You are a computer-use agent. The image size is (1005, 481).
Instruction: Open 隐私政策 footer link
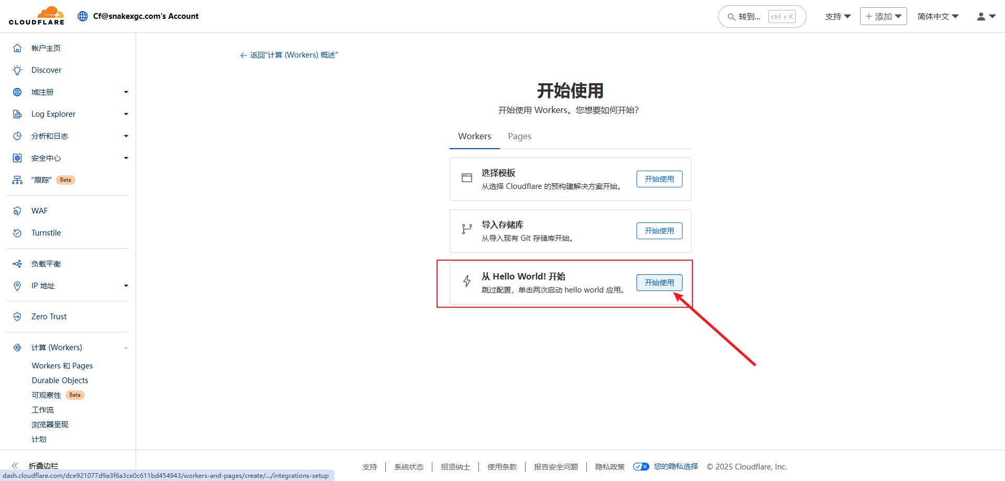tap(610, 467)
